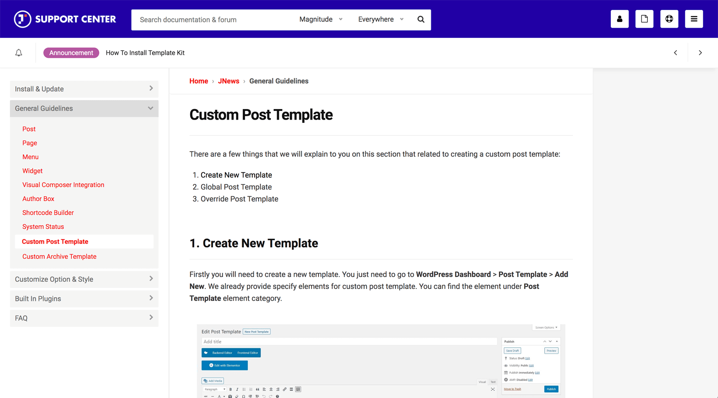The image size is (718, 398).
Task: Go to next announcement arrow
Action: tap(700, 53)
